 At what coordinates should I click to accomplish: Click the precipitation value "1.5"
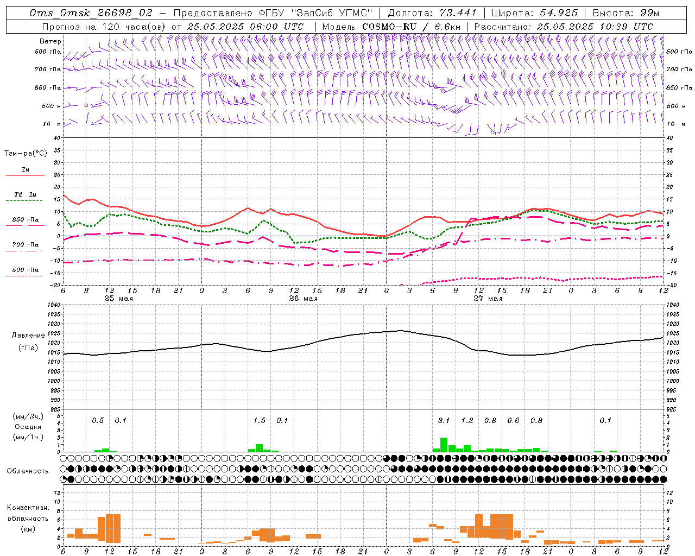[x=260, y=420]
